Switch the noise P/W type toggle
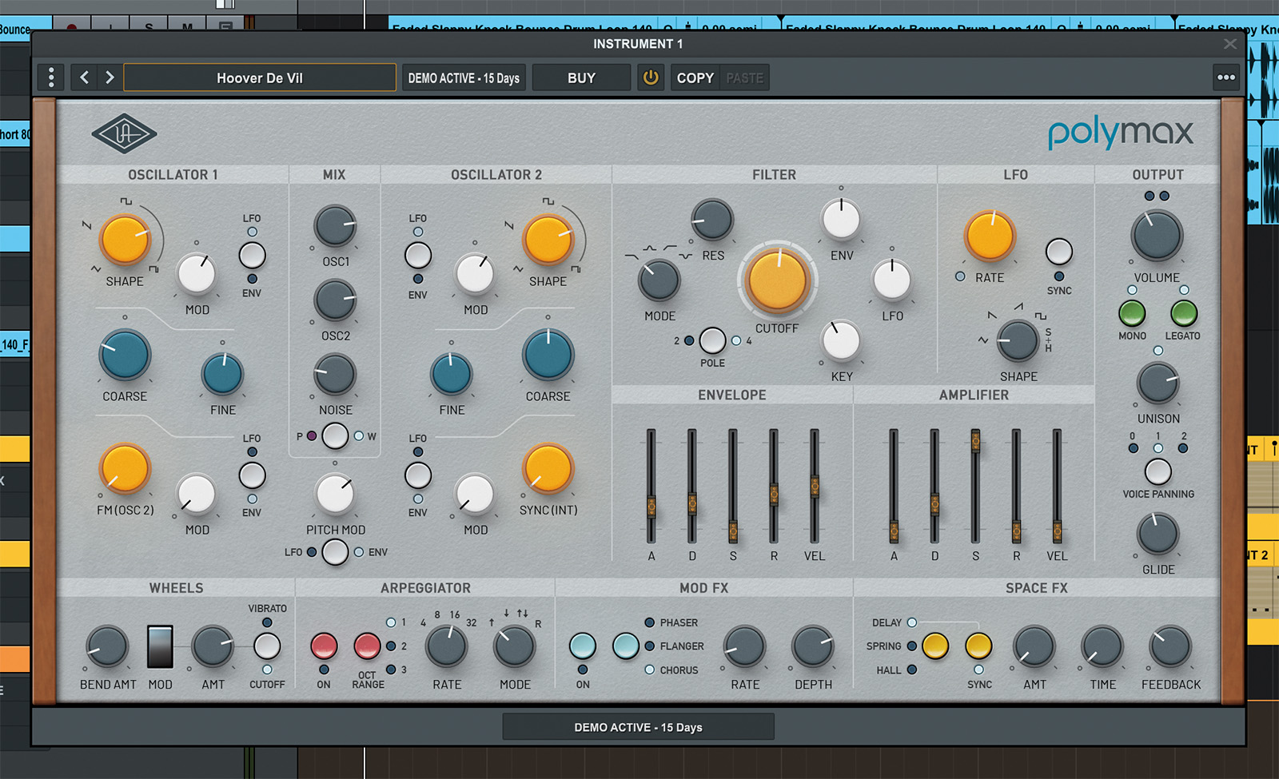The height and width of the screenshot is (779, 1279). (335, 436)
